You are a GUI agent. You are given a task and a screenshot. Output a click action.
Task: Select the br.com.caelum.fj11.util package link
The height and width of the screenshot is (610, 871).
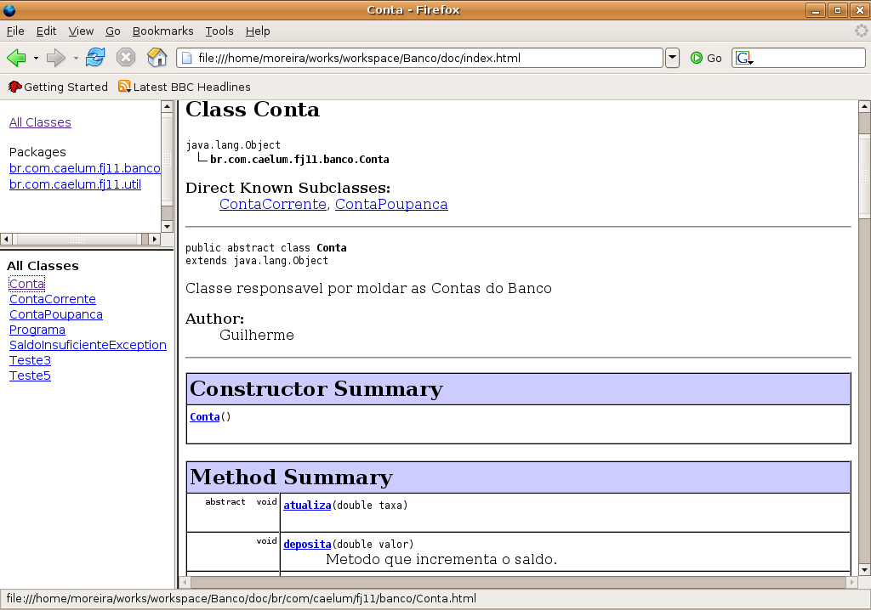75,184
